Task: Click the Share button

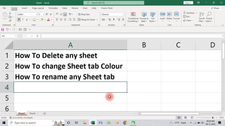Action: [217, 8]
